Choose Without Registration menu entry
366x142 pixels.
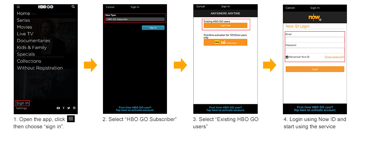(40, 68)
